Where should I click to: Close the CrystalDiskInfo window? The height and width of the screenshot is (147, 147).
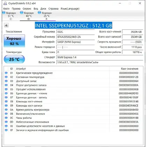click(140, 3)
